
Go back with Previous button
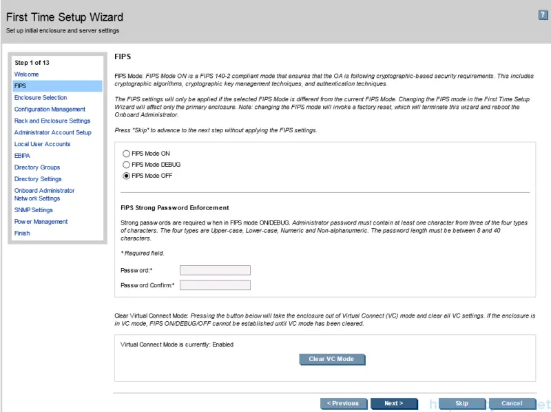tap(343, 403)
